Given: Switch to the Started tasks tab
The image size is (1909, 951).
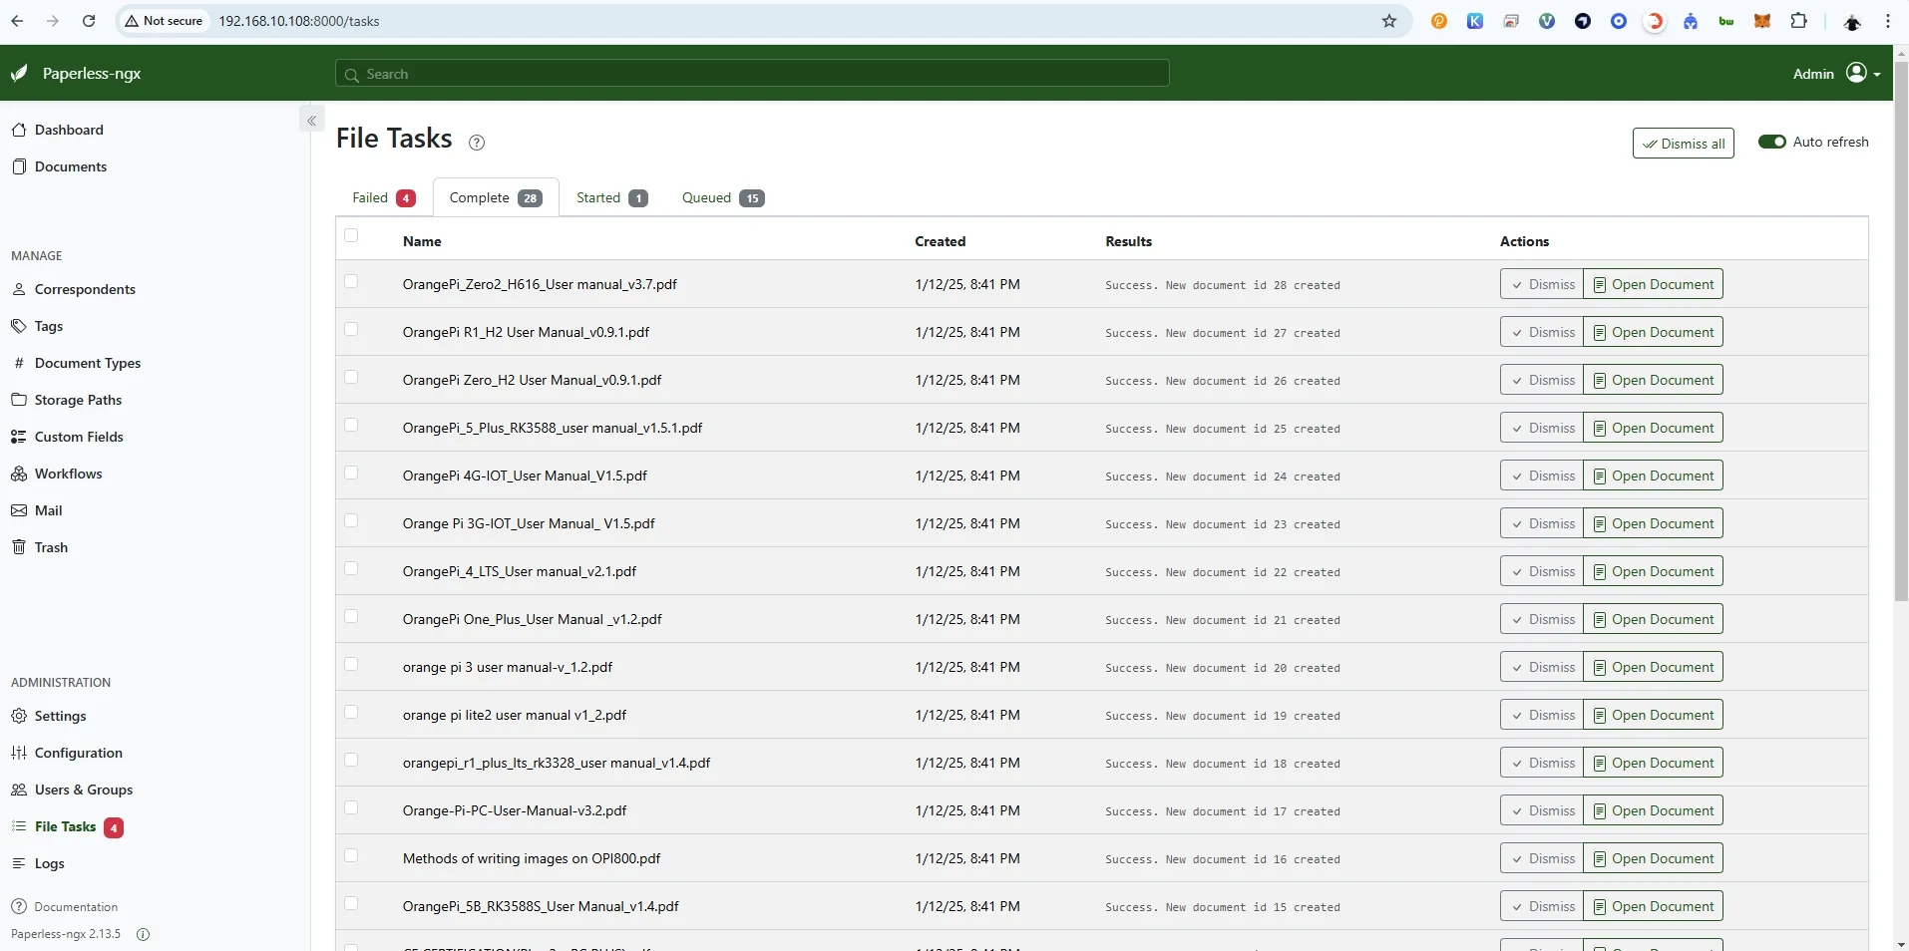Looking at the screenshot, I should 611,197.
